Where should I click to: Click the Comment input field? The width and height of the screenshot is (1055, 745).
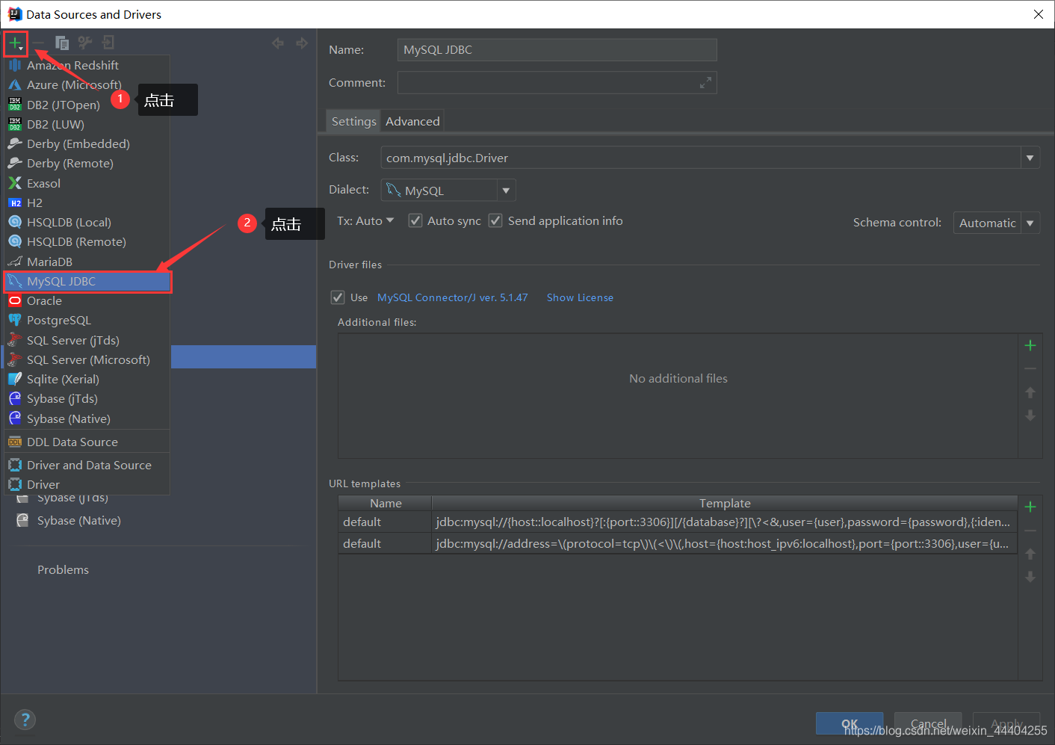click(557, 83)
